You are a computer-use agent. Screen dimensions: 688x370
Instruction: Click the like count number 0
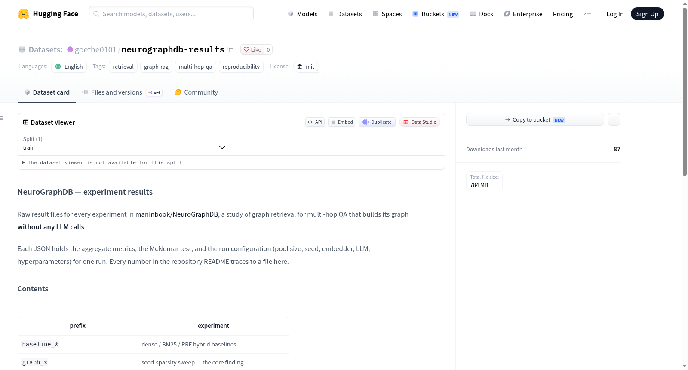pyautogui.click(x=268, y=49)
